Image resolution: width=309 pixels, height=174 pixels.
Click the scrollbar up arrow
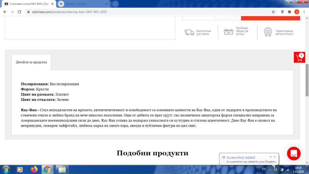click(307, 18)
